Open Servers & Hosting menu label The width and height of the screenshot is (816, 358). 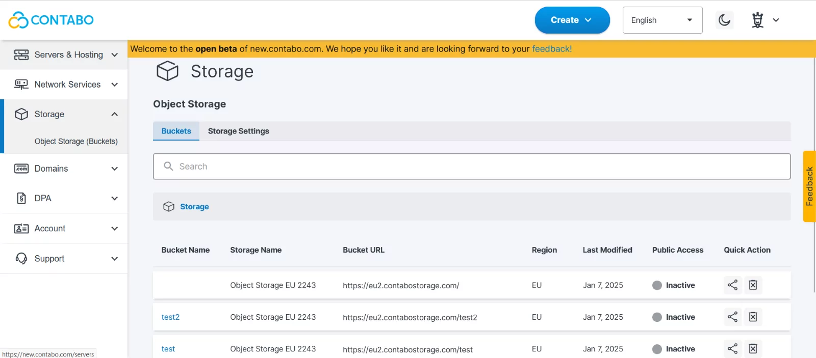[68, 54]
